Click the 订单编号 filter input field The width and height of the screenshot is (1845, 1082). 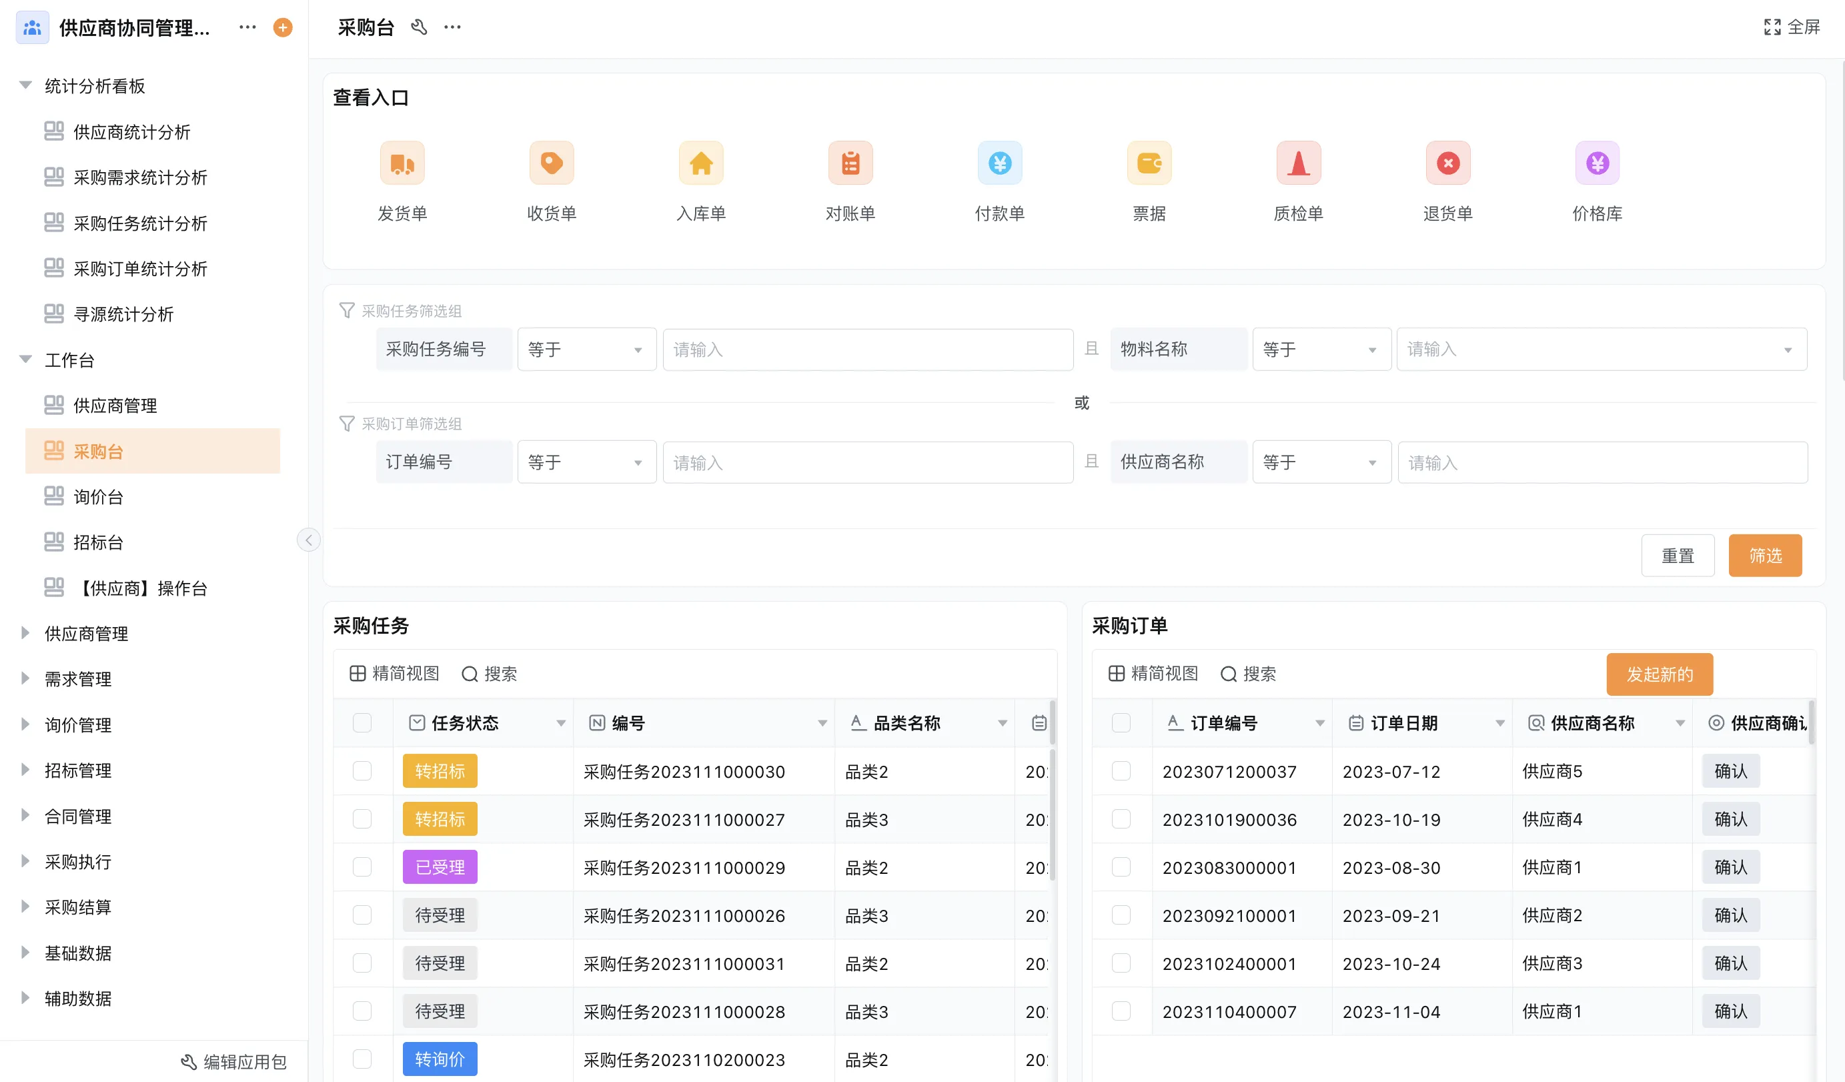click(x=868, y=463)
